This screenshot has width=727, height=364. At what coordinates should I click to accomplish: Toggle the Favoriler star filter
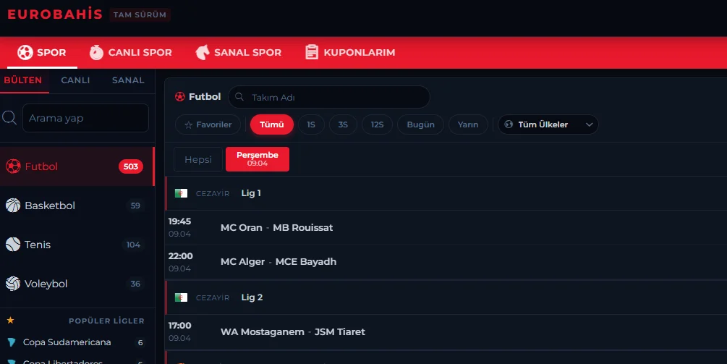pyautogui.click(x=208, y=124)
